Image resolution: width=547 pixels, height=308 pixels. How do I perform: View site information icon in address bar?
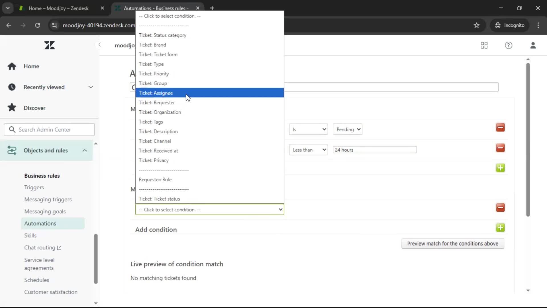point(54,25)
